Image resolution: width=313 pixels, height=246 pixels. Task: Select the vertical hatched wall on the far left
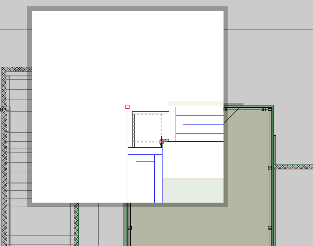pyautogui.click(x=4, y=168)
